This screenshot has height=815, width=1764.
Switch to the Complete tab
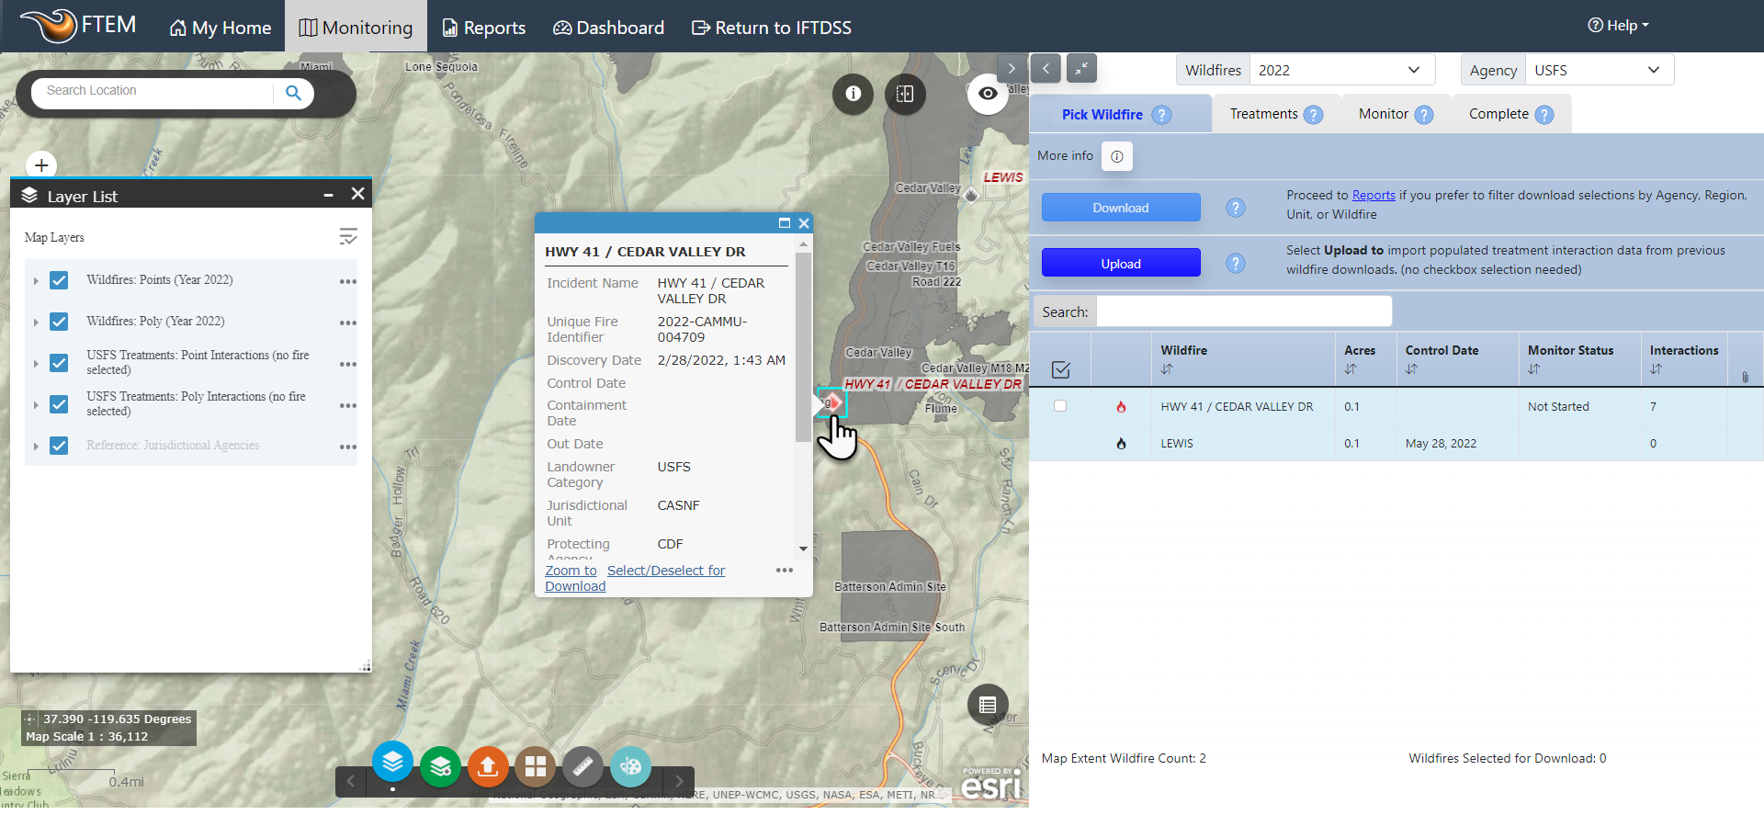pyautogui.click(x=1511, y=114)
